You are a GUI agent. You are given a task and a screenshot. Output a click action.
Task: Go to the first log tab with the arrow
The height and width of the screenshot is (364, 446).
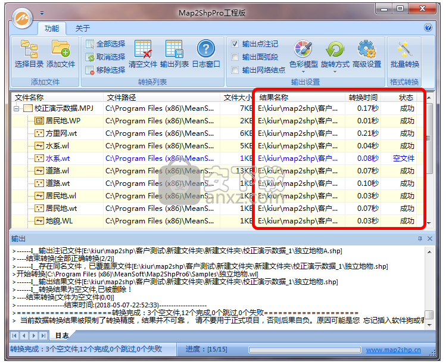click(x=14, y=335)
